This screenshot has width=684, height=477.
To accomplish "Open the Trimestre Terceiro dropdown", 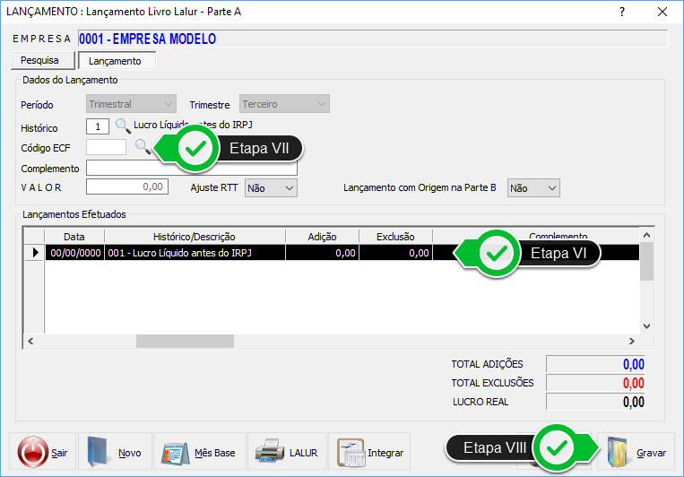I will pyautogui.click(x=283, y=105).
